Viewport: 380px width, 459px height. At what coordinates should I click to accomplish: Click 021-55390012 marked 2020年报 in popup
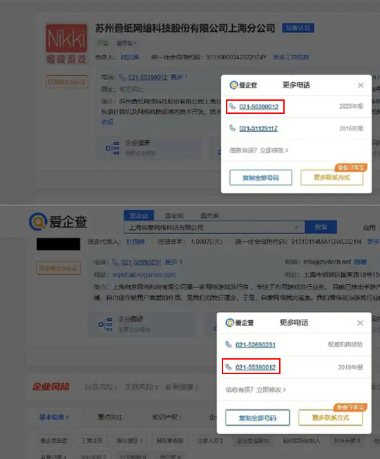coord(258,106)
